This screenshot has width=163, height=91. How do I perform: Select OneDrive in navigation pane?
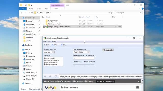tap(28, 45)
